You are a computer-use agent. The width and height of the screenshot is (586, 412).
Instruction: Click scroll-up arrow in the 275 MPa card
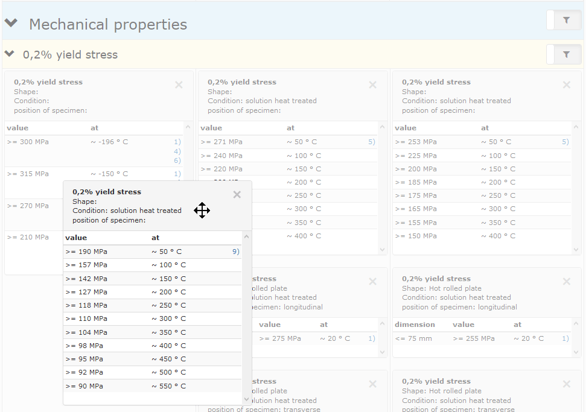tap(382, 323)
